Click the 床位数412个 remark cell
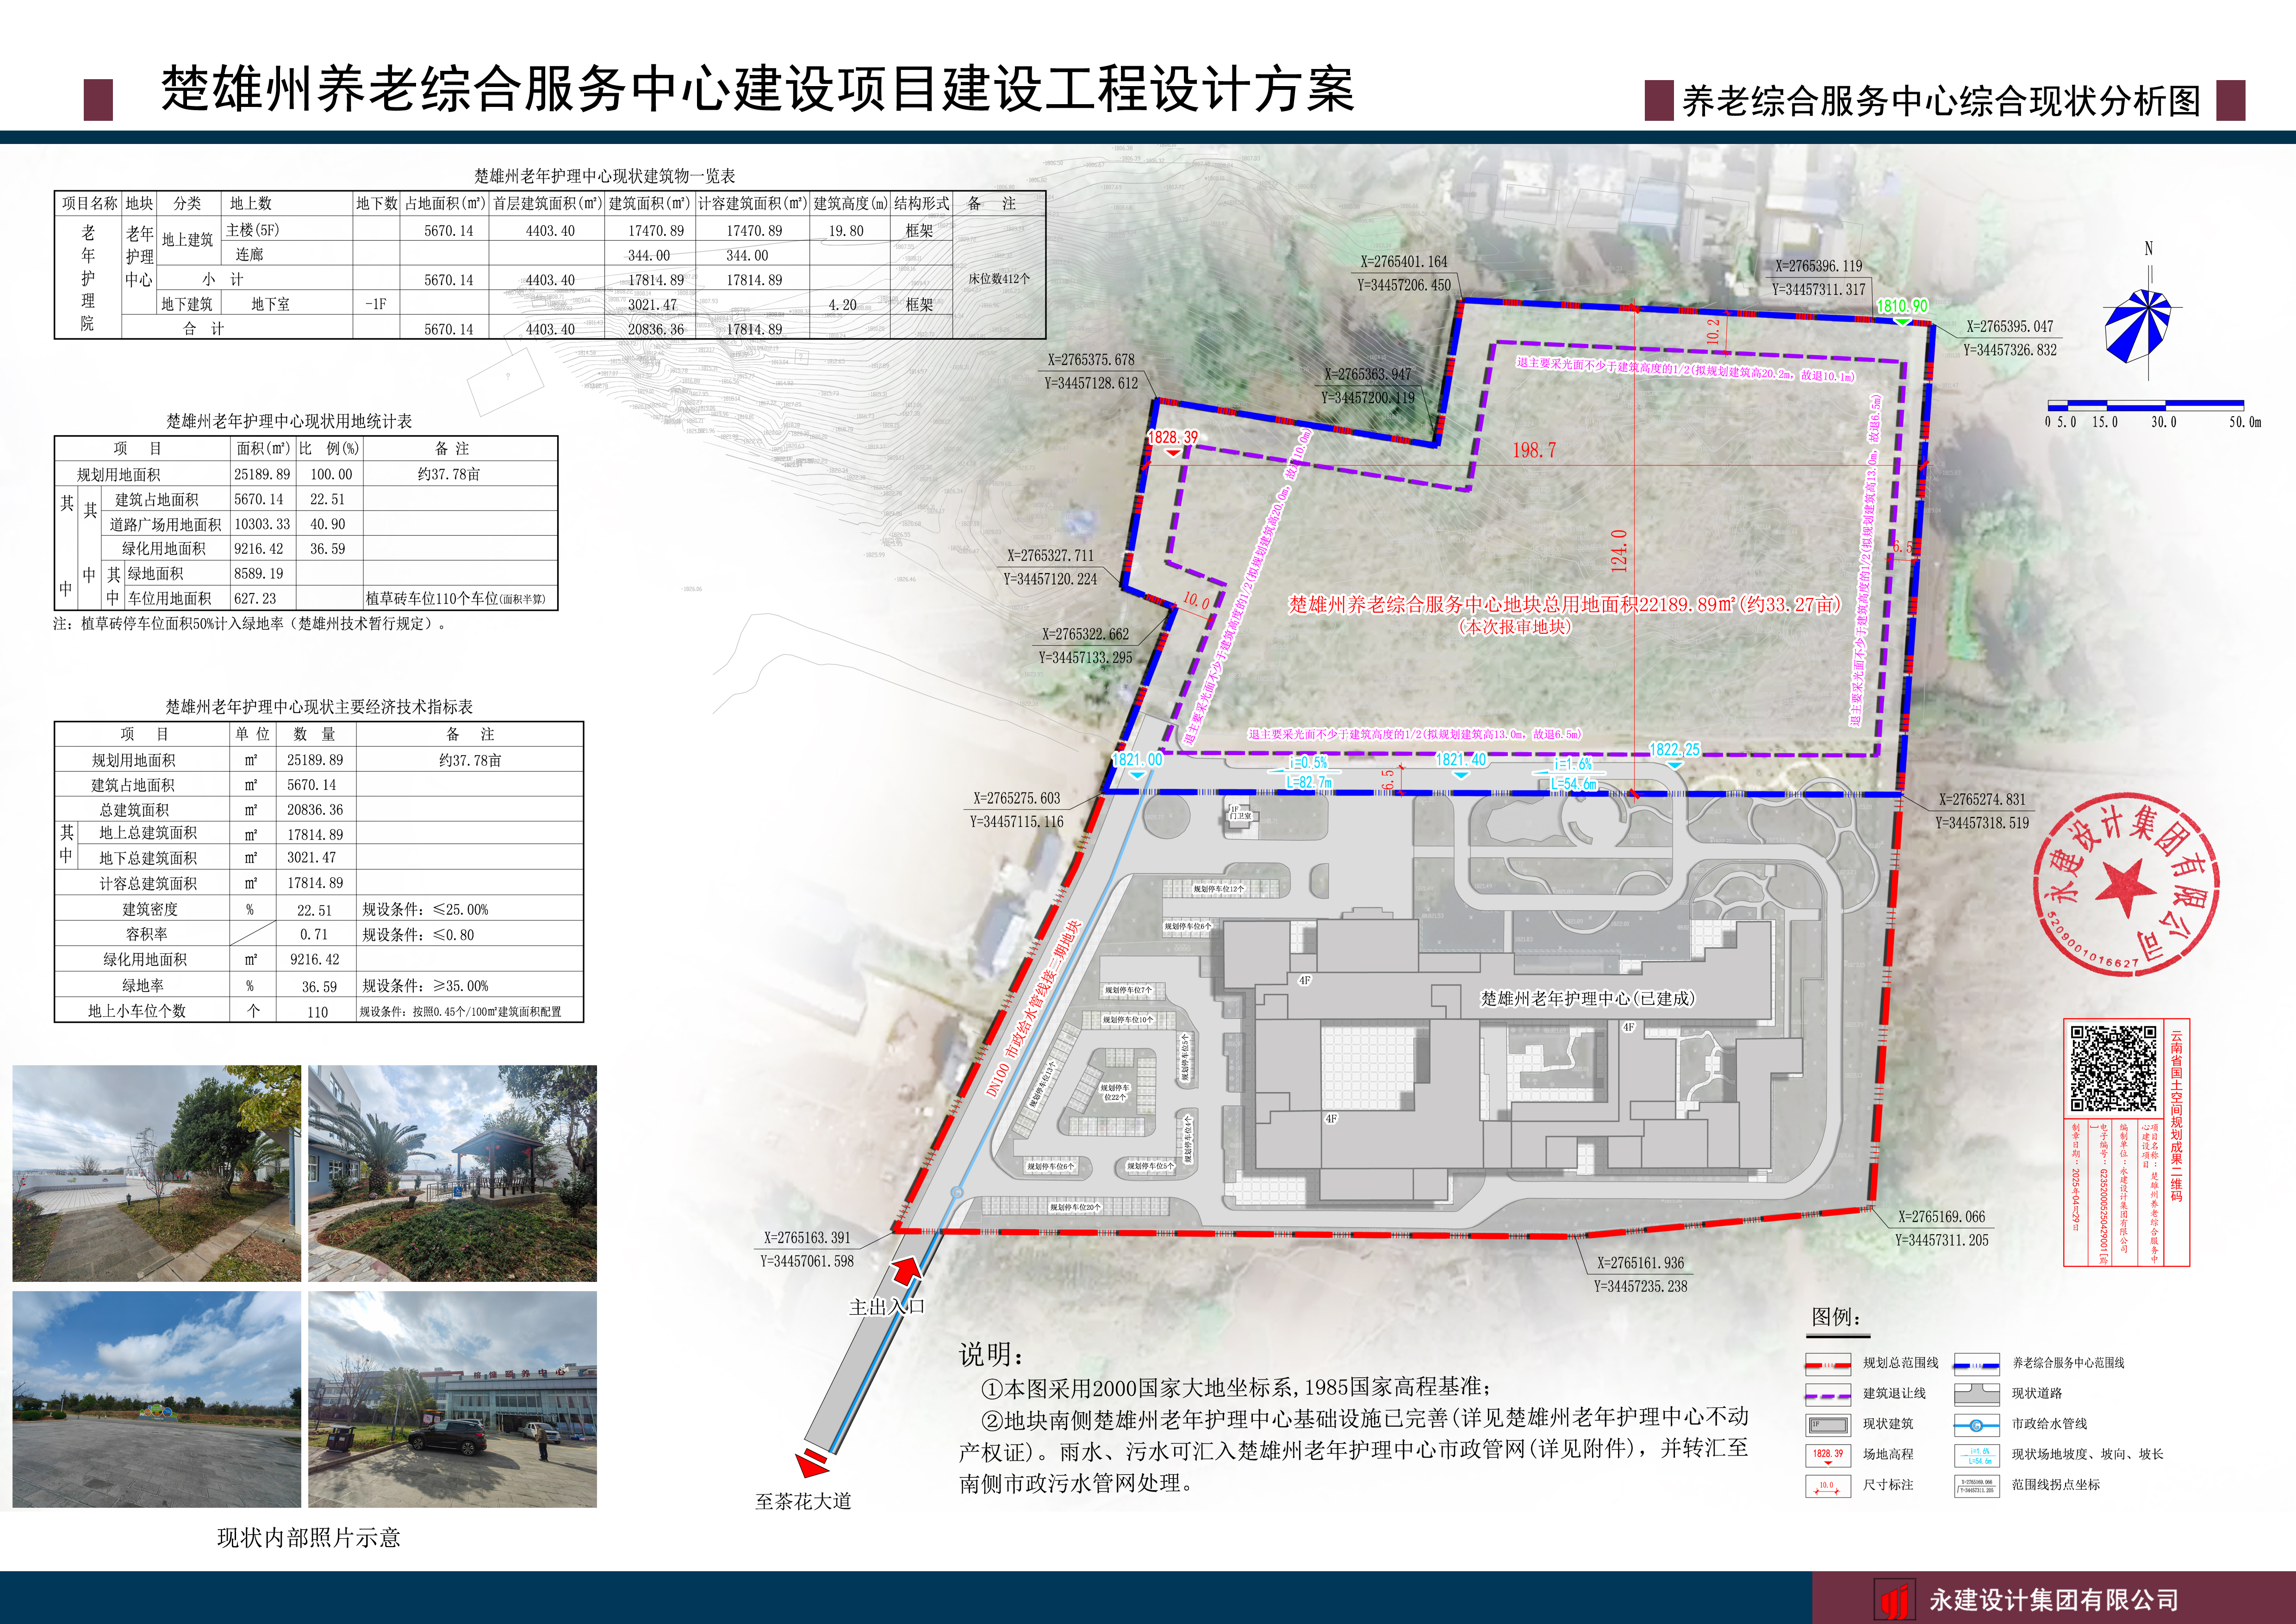This screenshot has width=2296, height=1624. pyautogui.click(x=999, y=279)
